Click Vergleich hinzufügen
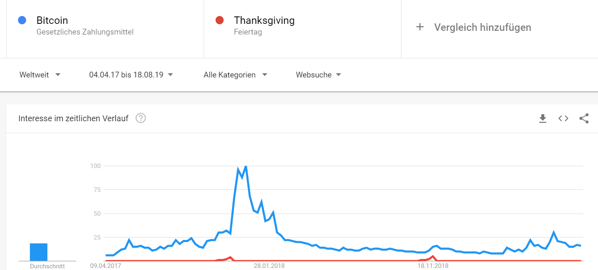598x270 pixels. tap(483, 28)
